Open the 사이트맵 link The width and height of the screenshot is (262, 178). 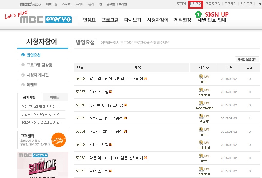tap(246, 4)
